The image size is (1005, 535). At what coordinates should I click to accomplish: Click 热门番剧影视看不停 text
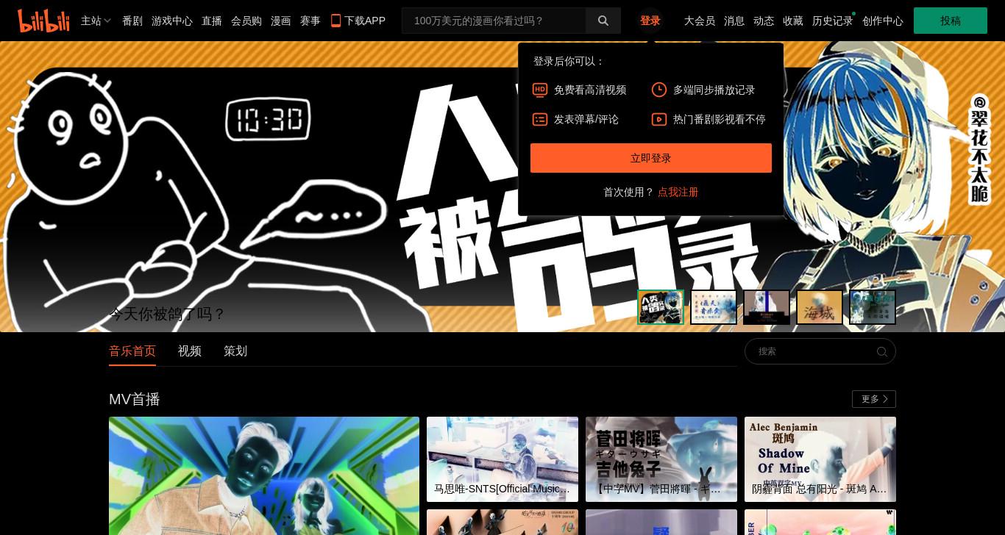720,119
